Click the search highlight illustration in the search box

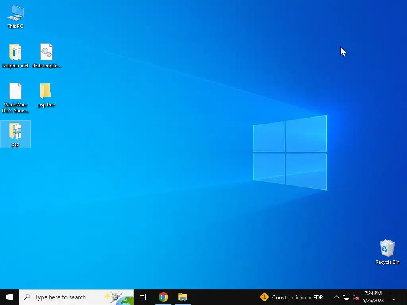click(118, 297)
